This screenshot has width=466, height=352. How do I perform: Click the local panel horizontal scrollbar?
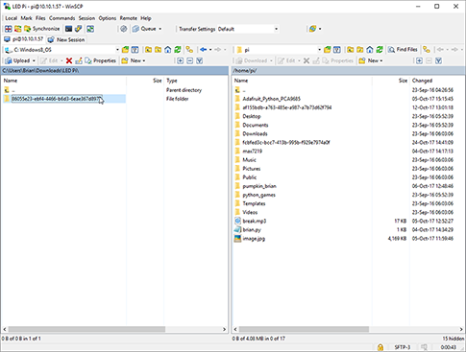click(x=86, y=329)
